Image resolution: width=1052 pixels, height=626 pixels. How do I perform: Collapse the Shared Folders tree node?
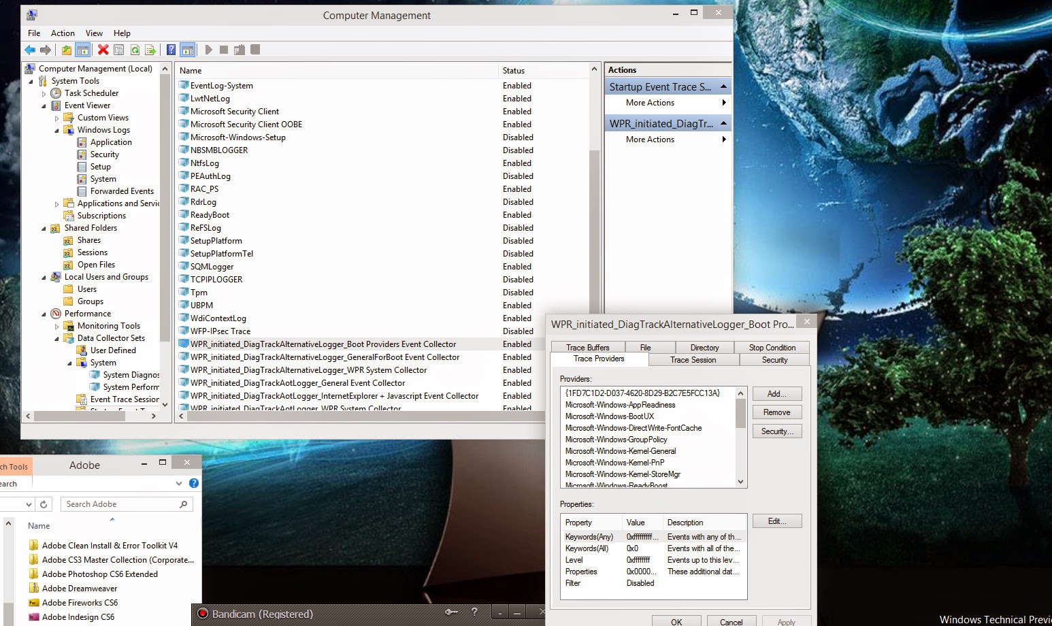pos(44,228)
